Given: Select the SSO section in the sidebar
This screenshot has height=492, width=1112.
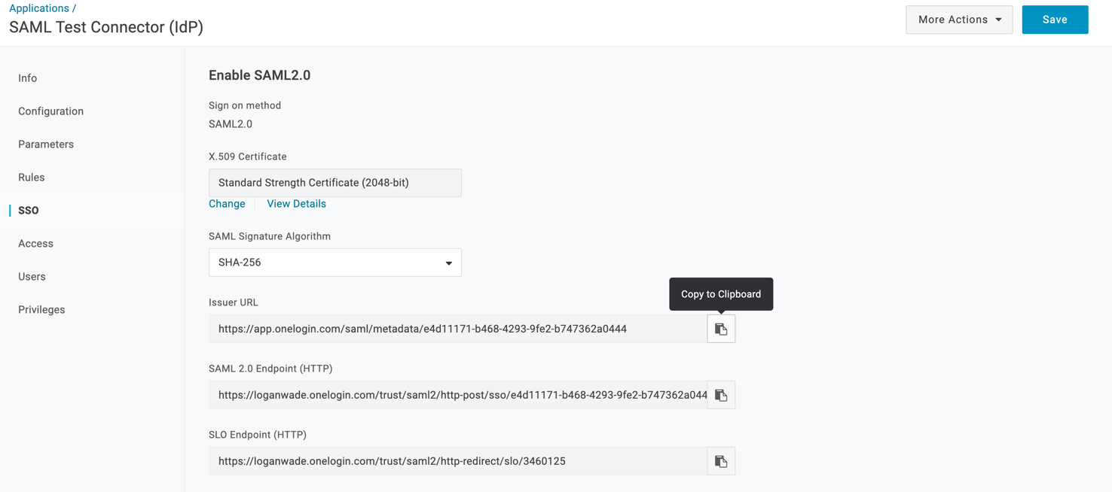Looking at the screenshot, I should (x=28, y=210).
